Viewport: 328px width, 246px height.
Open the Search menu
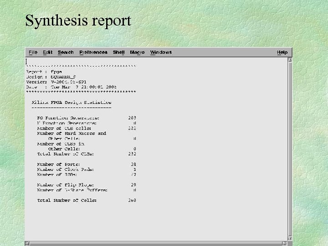66,52
